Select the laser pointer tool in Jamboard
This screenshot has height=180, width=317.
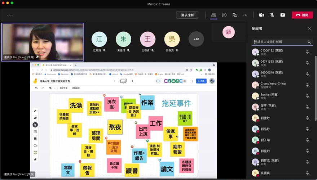[x=35, y=159]
